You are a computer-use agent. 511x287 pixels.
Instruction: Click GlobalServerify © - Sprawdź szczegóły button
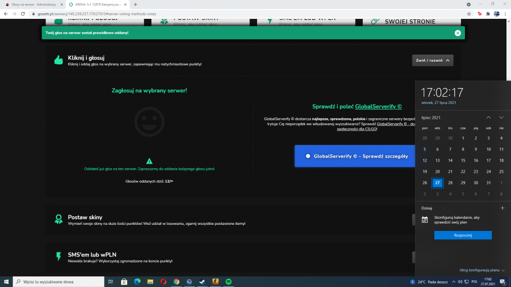pyautogui.click(x=355, y=156)
